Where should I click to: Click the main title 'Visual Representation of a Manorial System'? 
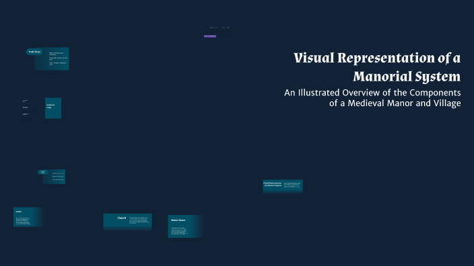pyautogui.click(x=377, y=67)
